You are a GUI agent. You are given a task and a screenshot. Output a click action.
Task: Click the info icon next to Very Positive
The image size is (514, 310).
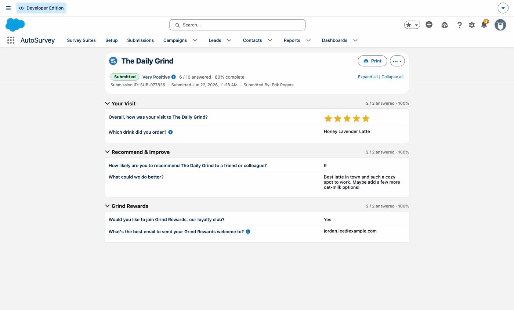[x=174, y=77]
